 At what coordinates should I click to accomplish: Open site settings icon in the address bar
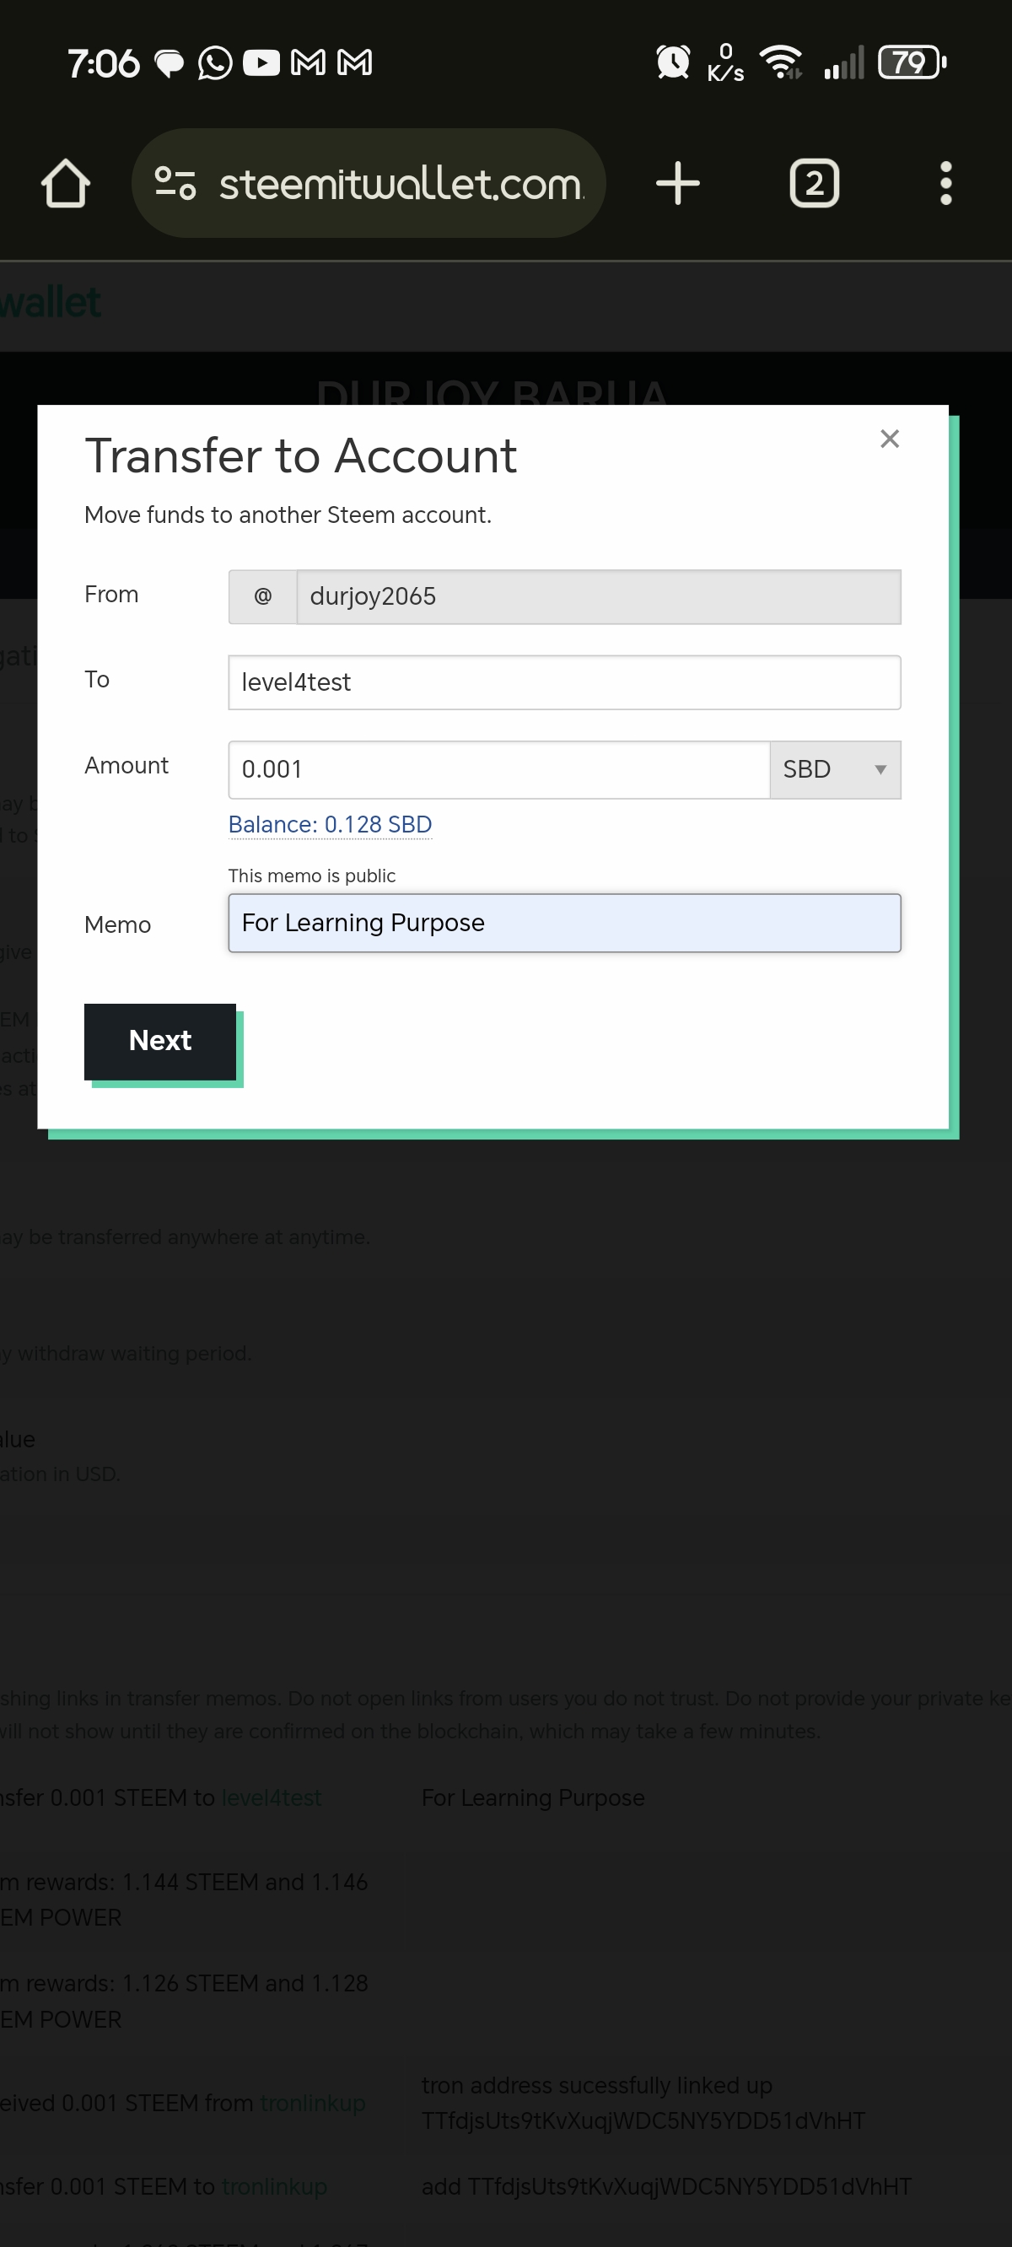click(x=175, y=183)
